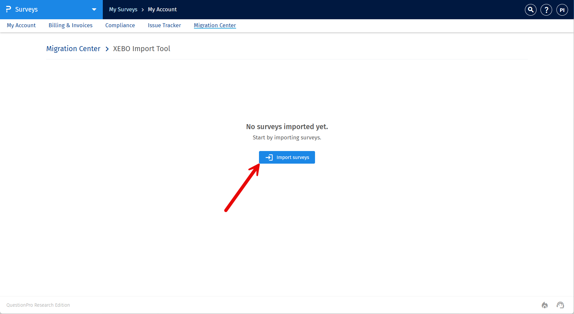The height and width of the screenshot is (314, 574).
Task: Select the Issue Tracker tab
Action: click(x=164, y=25)
